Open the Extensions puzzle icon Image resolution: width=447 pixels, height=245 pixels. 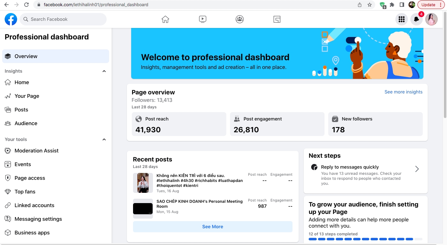(392, 5)
